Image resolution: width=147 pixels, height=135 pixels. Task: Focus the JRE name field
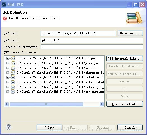pos(92,40)
